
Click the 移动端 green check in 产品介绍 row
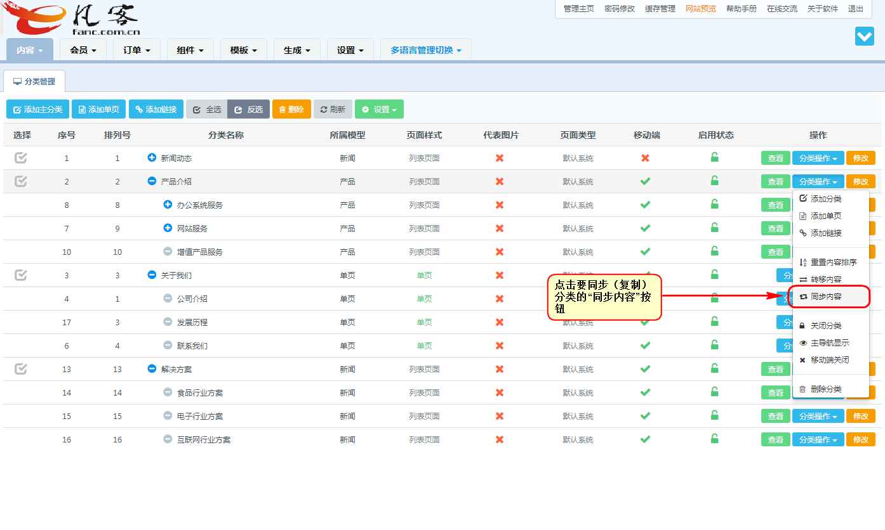tap(645, 181)
